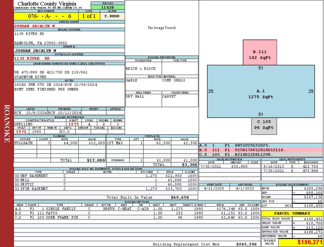This screenshot has width=324, height=247.
Task: Select the yellow map number 076-A-6 field
Action: click(46, 16)
